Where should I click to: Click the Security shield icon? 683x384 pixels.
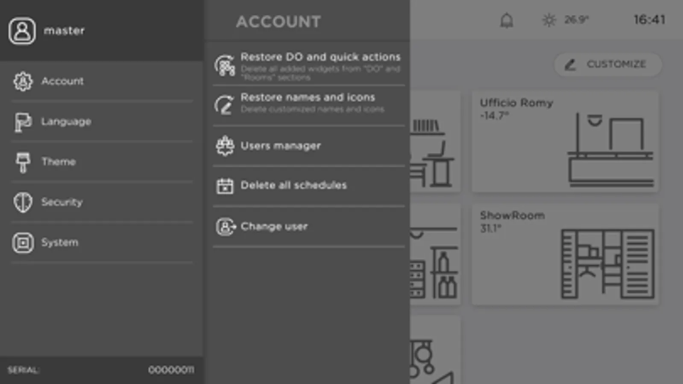(23, 202)
